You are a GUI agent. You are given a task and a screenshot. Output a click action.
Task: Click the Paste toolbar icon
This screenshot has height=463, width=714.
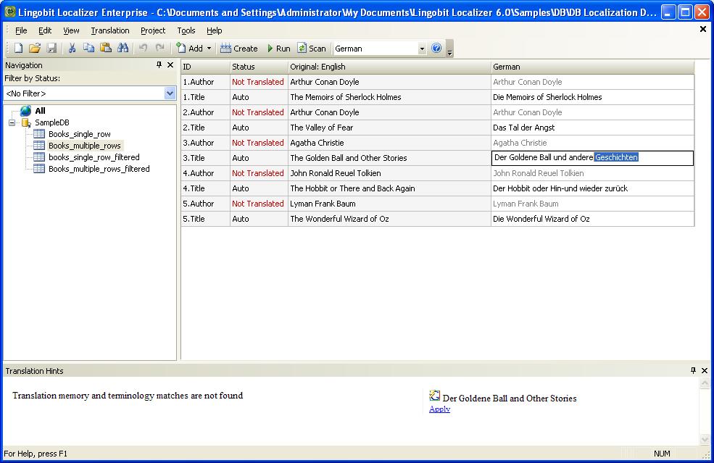point(105,48)
